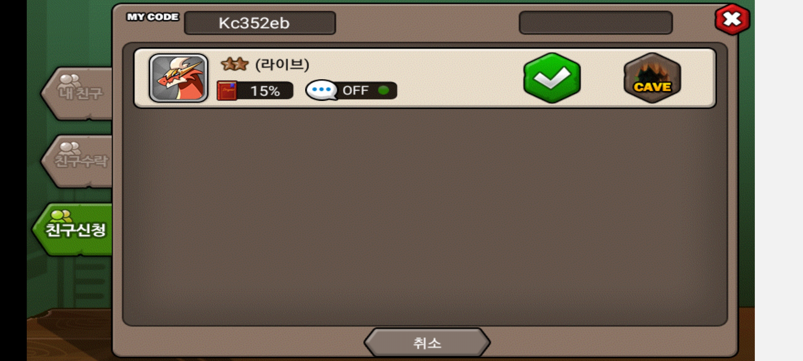The width and height of the screenshot is (803, 361).
Task: Visit the friend's CAVE
Action: pos(652,78)
